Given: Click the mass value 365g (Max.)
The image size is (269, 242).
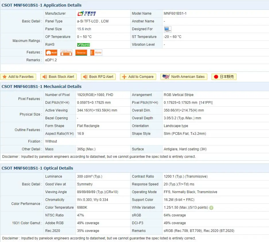Looking at the screenshot, I should point(86,149).
